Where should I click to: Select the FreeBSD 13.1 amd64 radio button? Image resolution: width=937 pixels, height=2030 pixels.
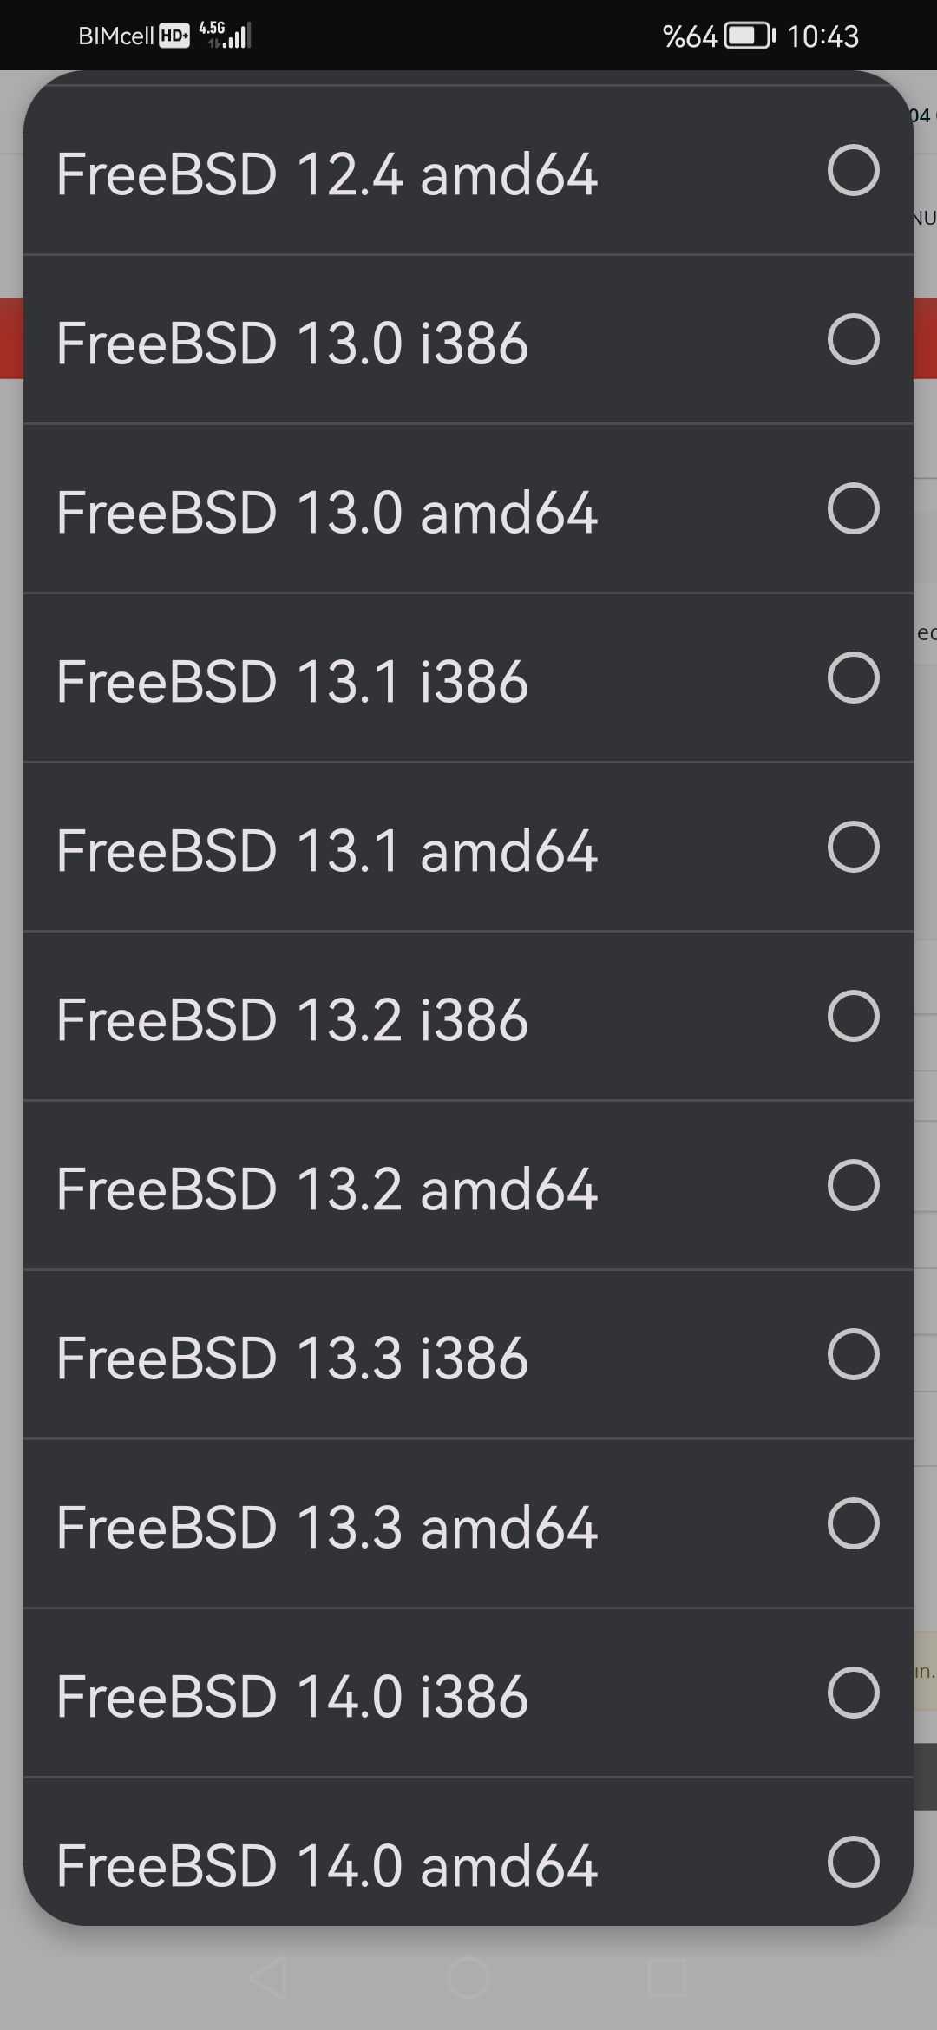[853, 847]
